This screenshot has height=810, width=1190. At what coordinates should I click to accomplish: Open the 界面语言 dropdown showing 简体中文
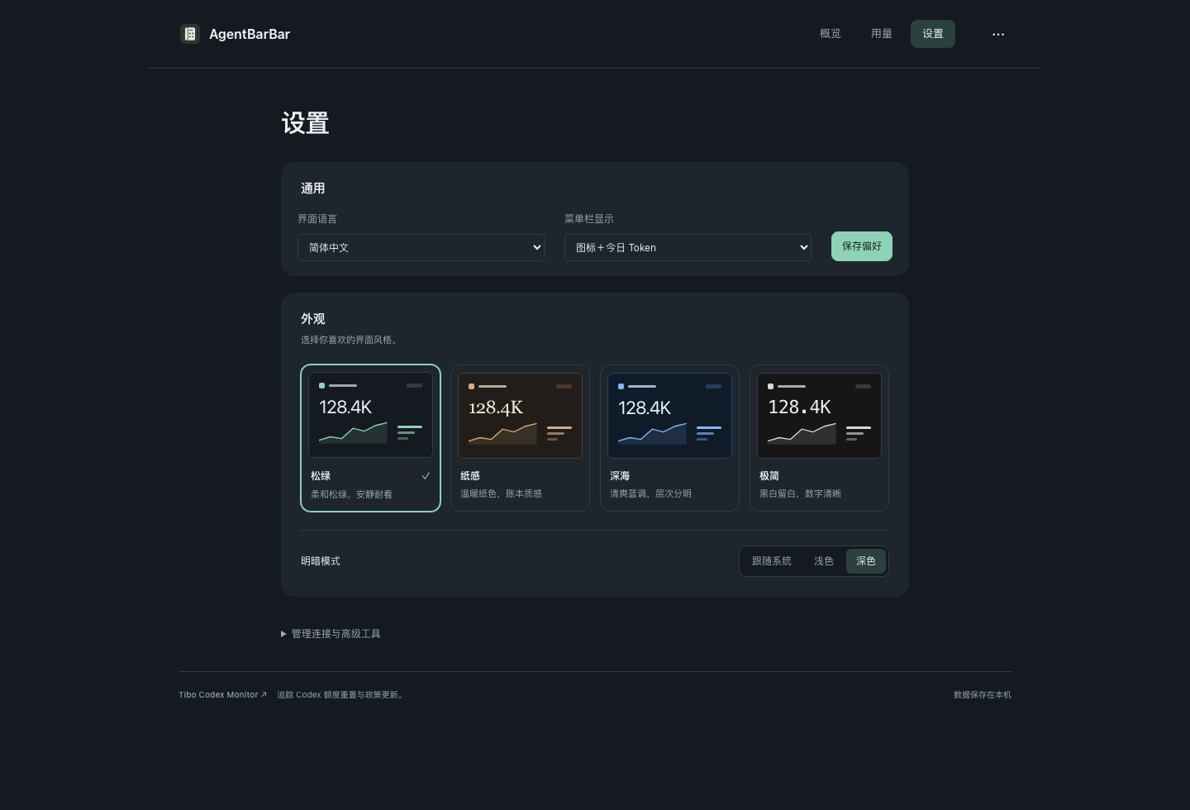(x=421, y=247)
